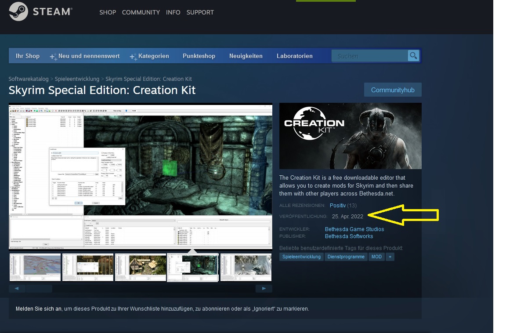Go to the SUPPORT page
The image size is (506, 333).
tap(200, 12)
